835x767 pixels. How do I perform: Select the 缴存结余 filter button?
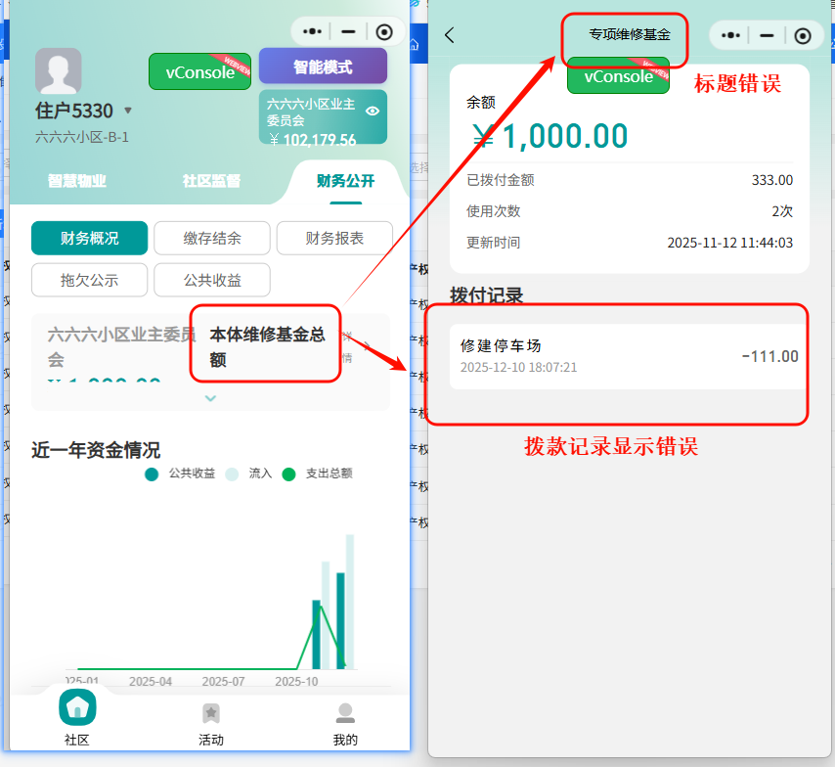[x=212, y=238]
